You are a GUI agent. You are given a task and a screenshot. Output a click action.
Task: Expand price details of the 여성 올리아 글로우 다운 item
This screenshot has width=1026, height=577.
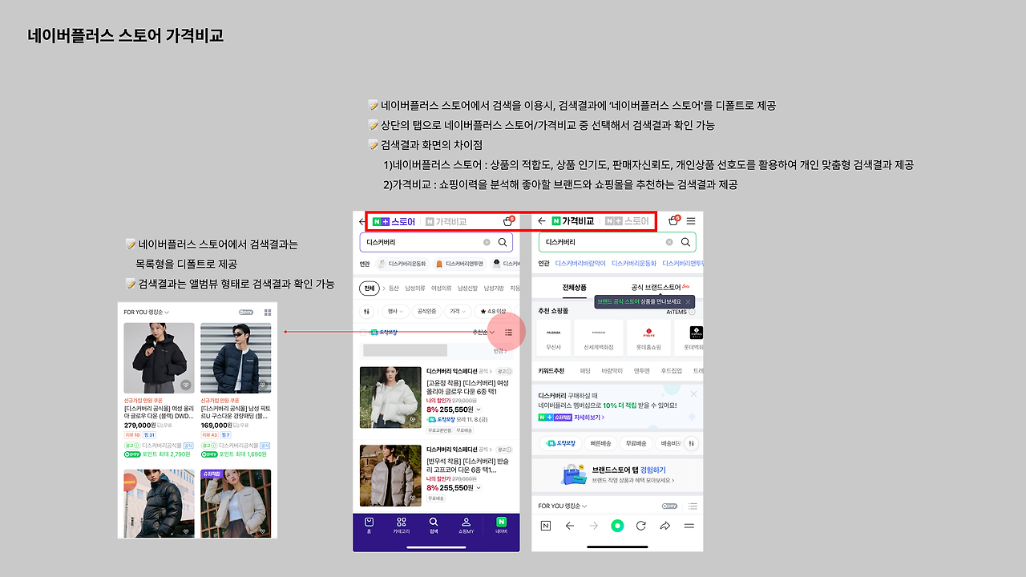pyautogui.click(x=479, y=409)
